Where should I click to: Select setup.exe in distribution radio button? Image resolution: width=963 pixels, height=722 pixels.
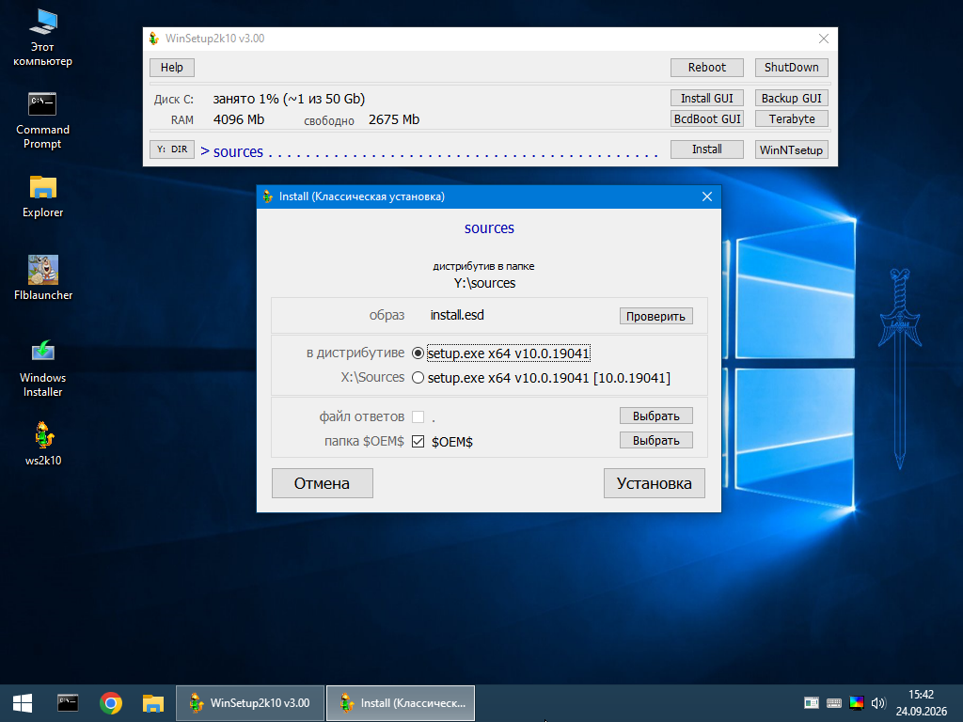(418, 353)
